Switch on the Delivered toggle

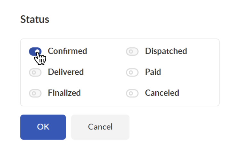click(35, 72)
